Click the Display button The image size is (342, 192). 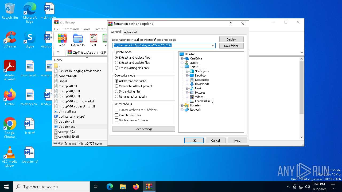click(x=231, y=39)
